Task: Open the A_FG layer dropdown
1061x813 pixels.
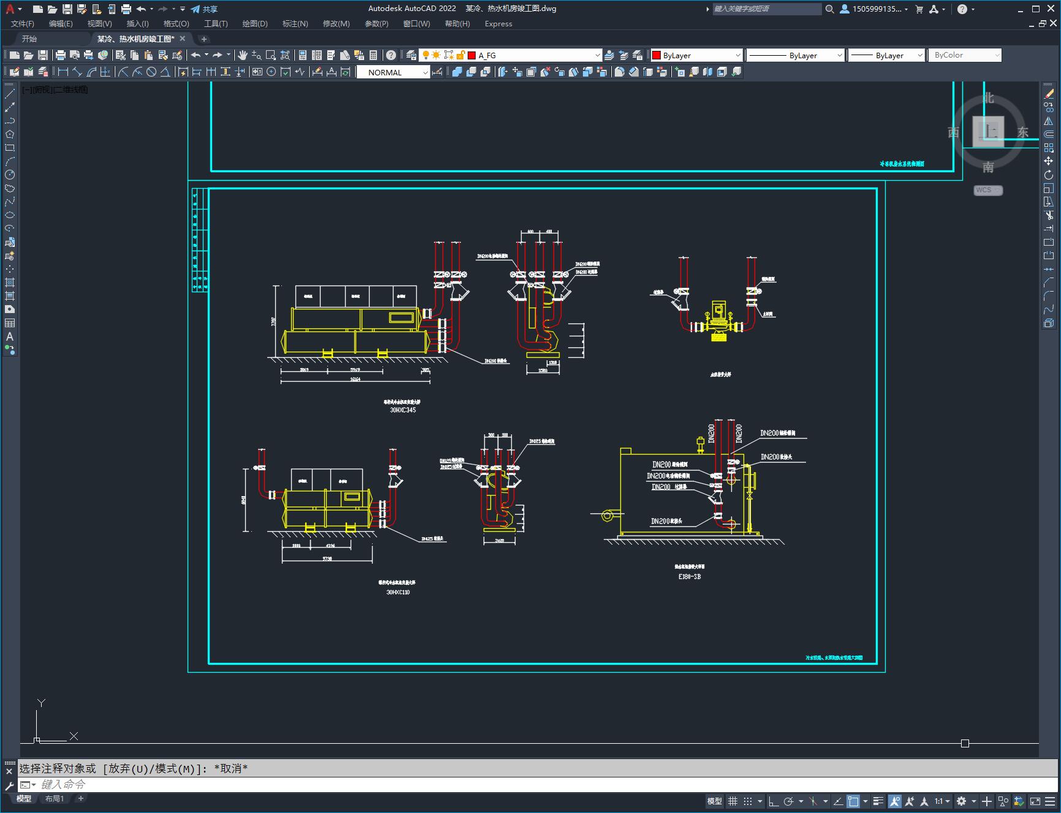Action: [x=534, y=55]
